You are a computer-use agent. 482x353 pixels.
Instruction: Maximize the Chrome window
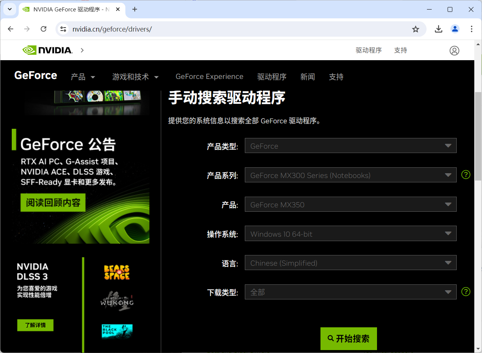click(x=450, y=9)
